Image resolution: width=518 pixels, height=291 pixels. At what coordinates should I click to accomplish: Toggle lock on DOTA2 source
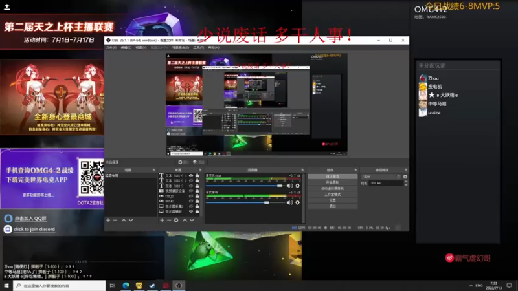(197, 201)
